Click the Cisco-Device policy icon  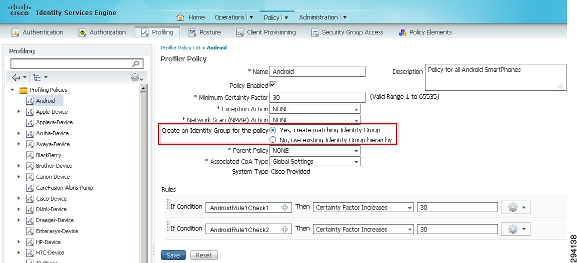(x=30, y=198)
